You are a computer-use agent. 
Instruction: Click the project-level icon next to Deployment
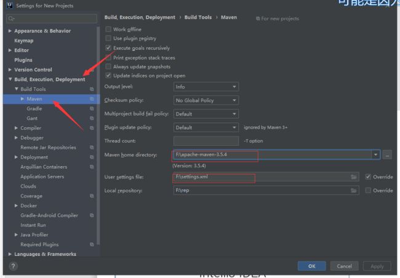pos(92,157)
